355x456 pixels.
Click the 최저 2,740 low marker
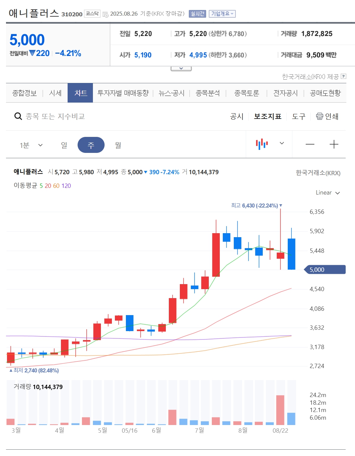click(x=34, y=370)
